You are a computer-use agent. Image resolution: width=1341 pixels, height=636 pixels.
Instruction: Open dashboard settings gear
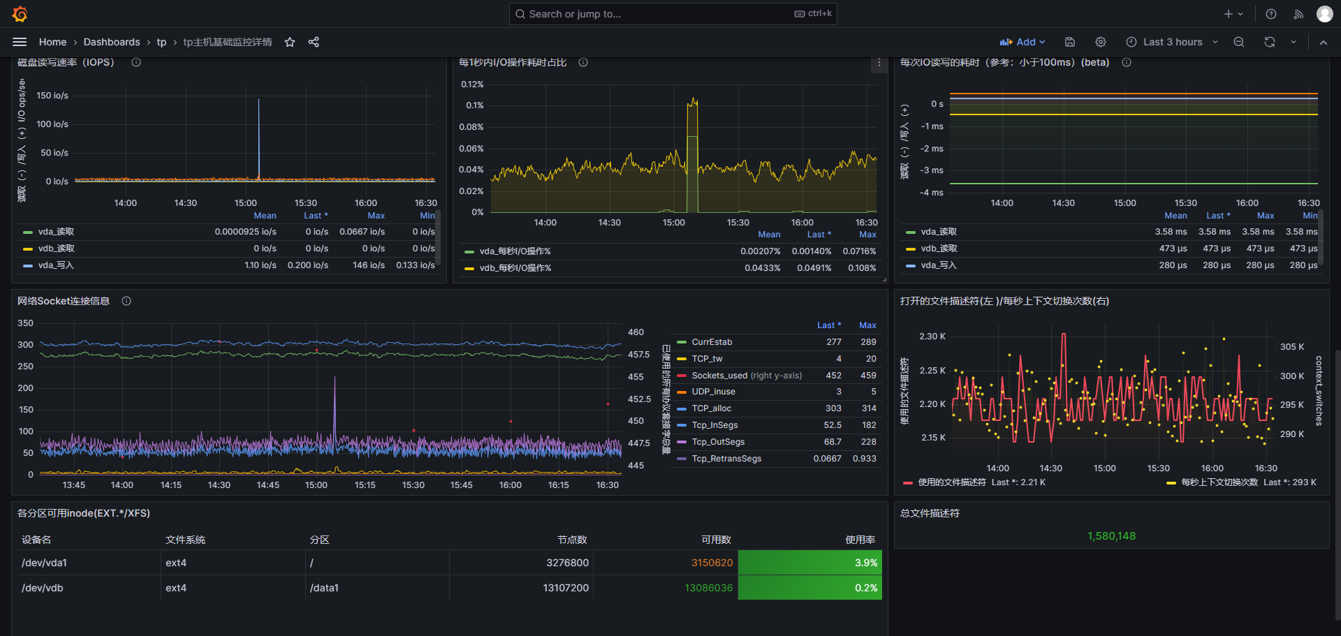1100,42
